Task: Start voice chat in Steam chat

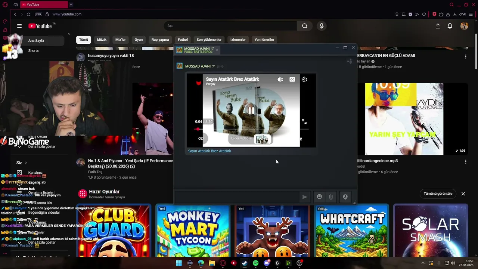Action: (x=345, y=197)
